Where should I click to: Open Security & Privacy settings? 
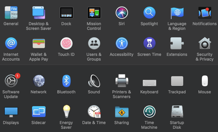point(205,43)
